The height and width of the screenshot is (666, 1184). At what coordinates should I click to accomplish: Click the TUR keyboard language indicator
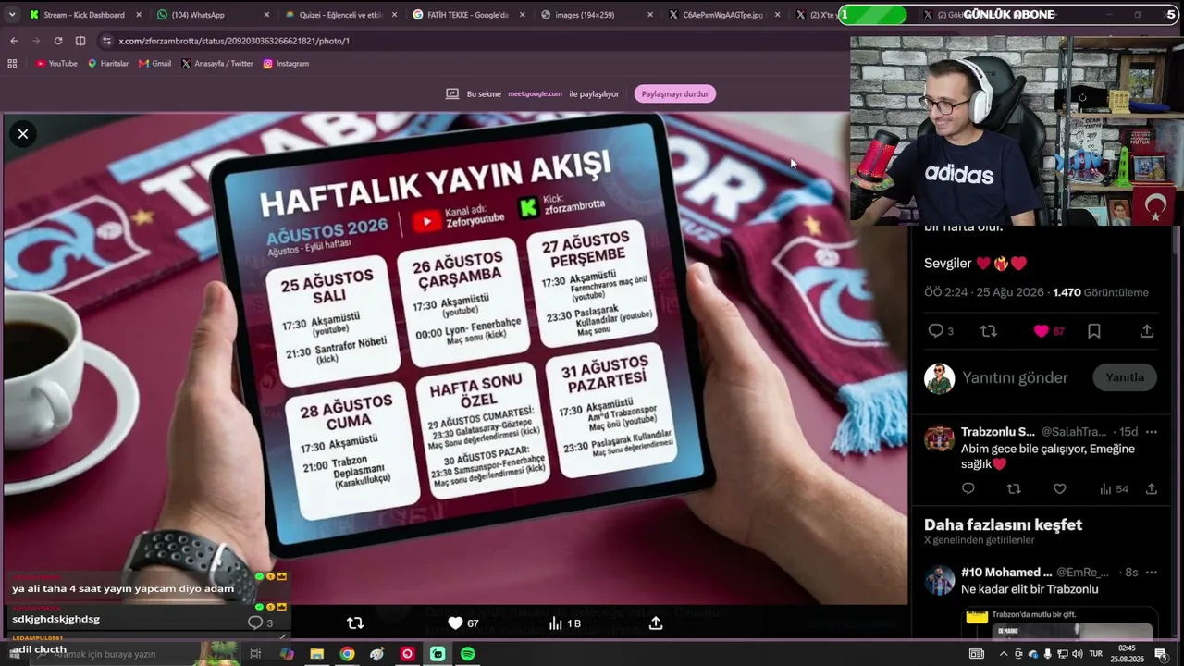coord(1097,654)
